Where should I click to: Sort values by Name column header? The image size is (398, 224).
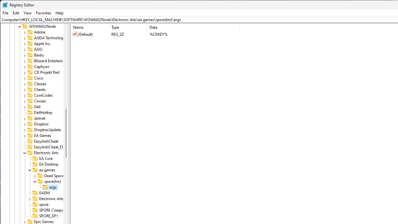point(90,27)
